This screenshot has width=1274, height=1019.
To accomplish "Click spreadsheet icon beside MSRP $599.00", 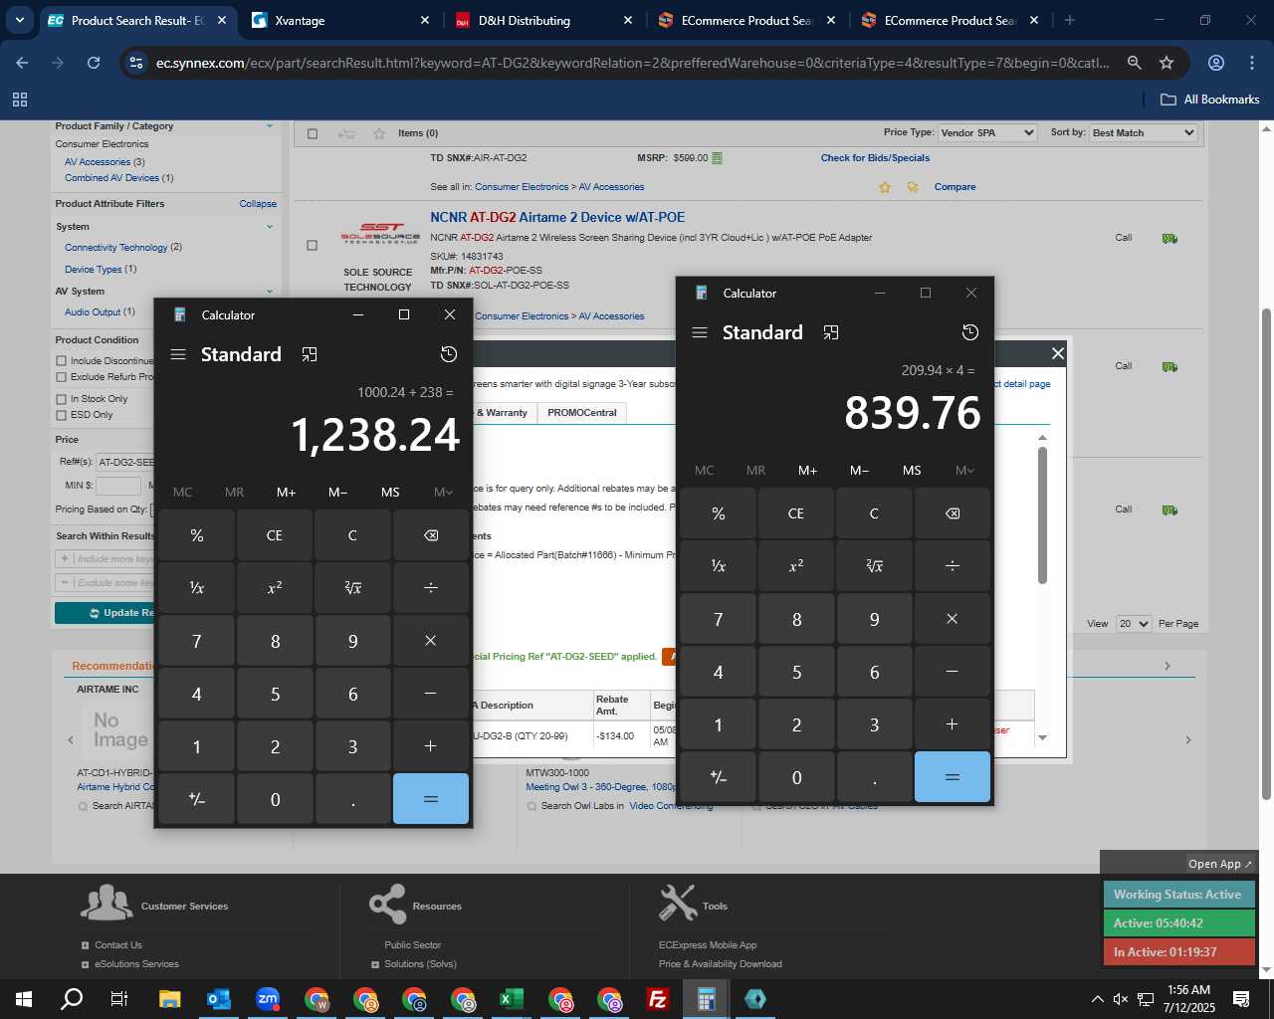I will tap(718, 158).
